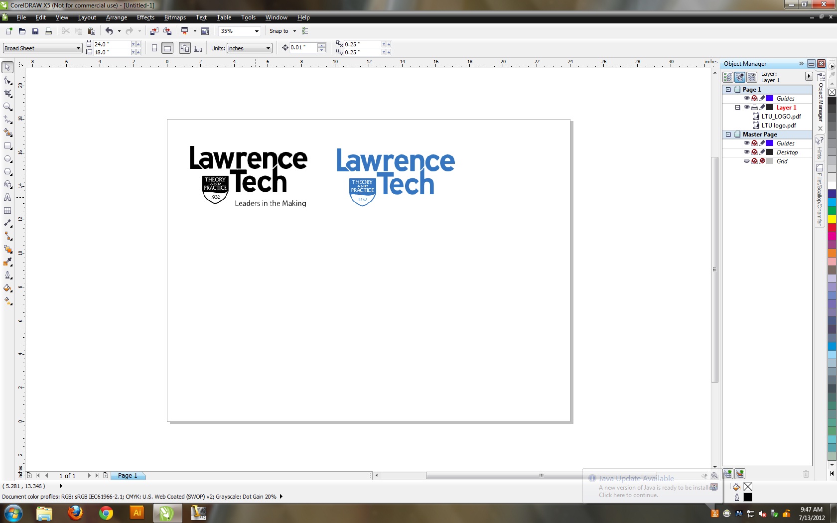This screenshot has width=837, height=523.
Task: Open Object Manager options flyout arrow
Action: [809, 76]
